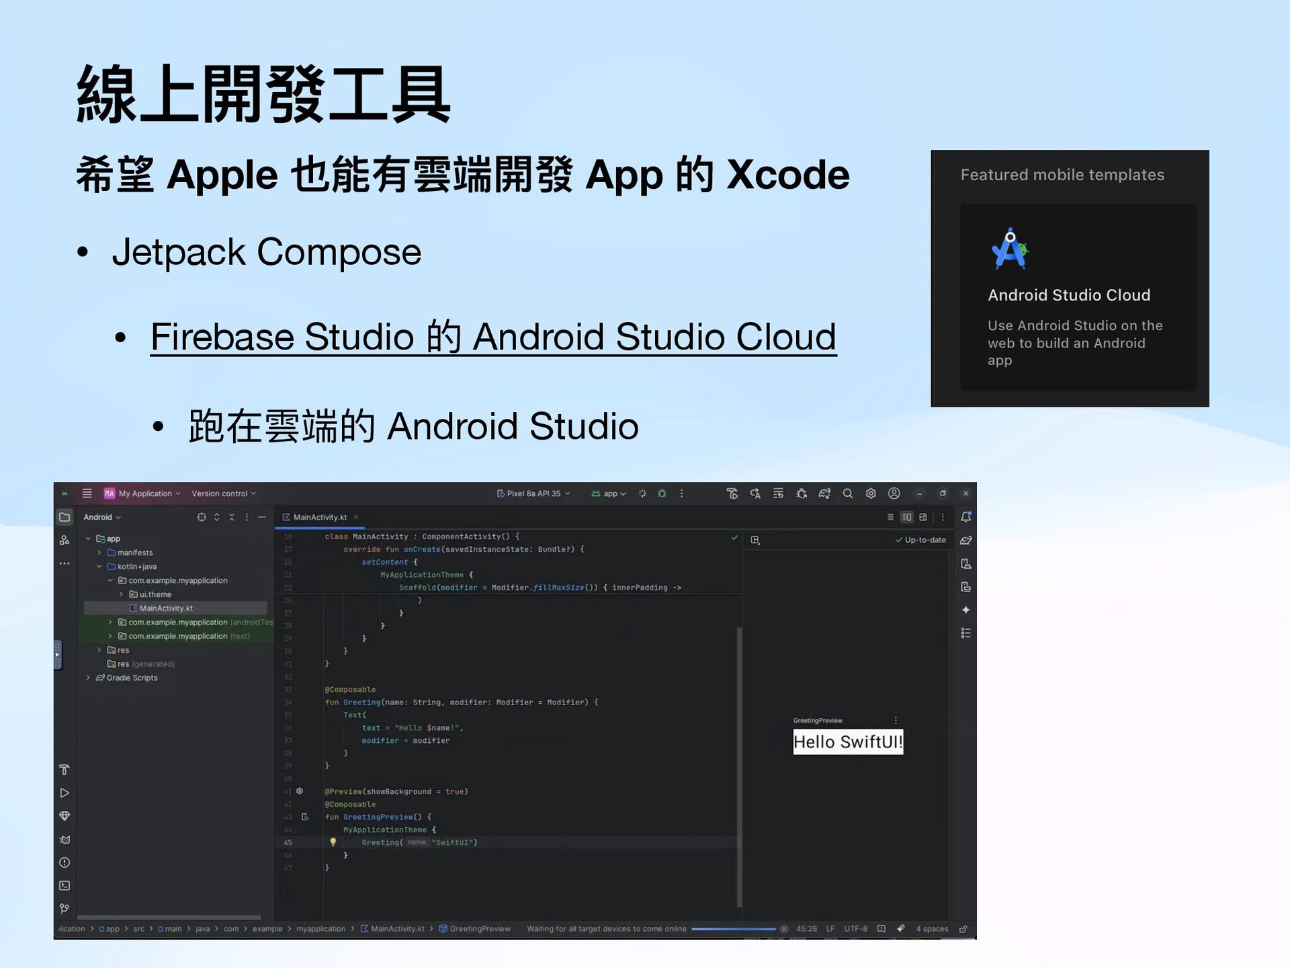Viewport: 1290px width, 968px height.
Task: Open the Logcat tool window
Action: click(x=64, y=840)
